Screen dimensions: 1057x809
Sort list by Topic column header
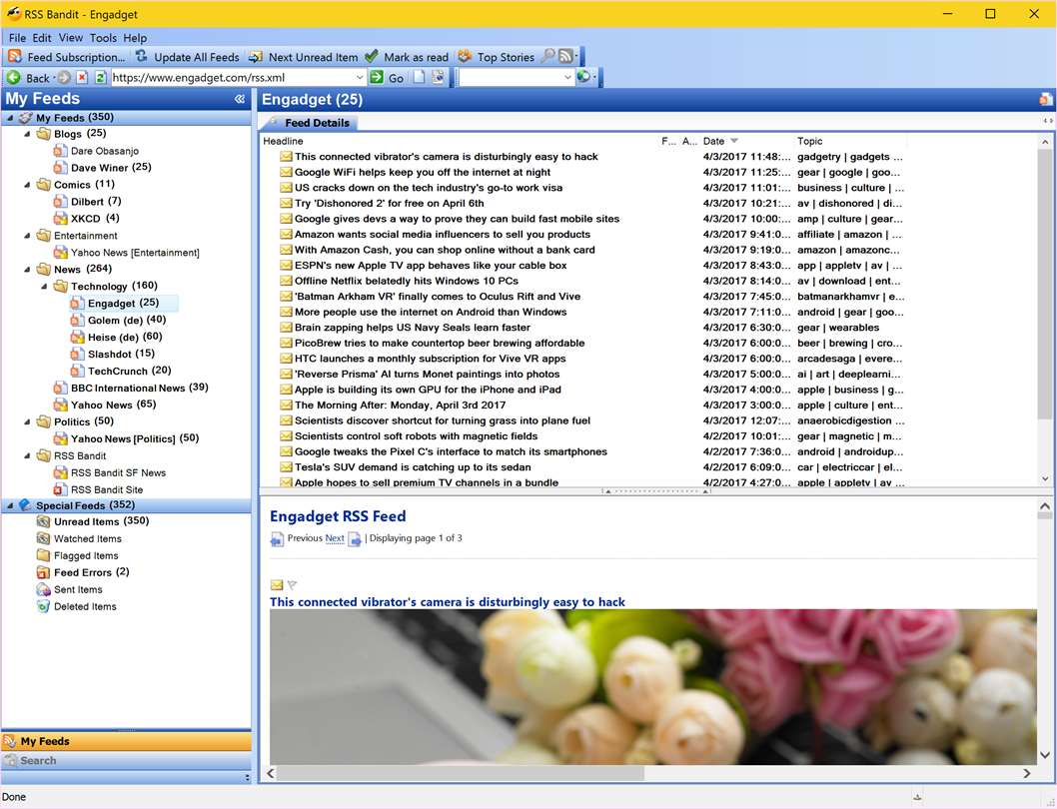pos(851,141)
